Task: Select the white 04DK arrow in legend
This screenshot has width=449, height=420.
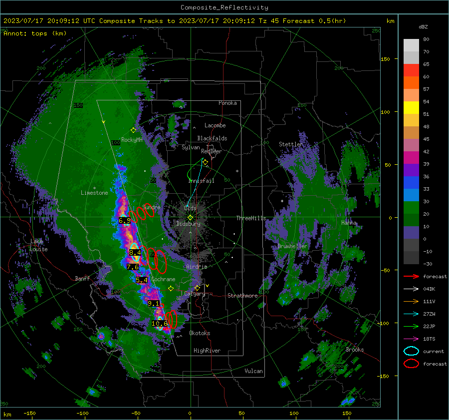Action: click(x=411, y=289)
